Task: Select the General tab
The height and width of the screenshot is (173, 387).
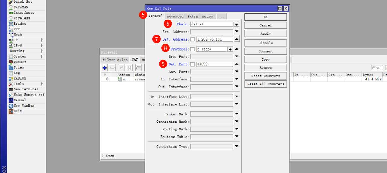Action: click(155, 16)
